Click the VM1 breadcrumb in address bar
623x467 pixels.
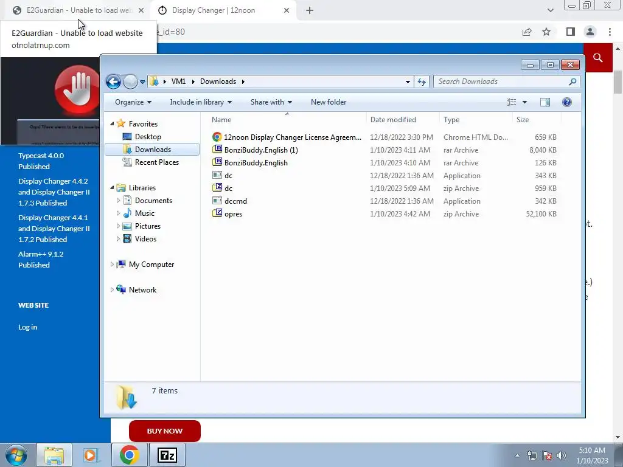[x=178, y=81]
